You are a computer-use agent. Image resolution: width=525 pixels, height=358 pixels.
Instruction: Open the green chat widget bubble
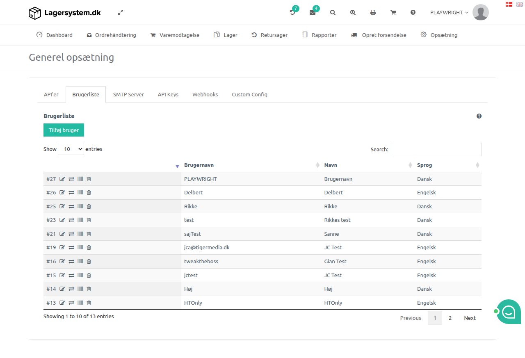pyautogui.click(x=509, y=312)
